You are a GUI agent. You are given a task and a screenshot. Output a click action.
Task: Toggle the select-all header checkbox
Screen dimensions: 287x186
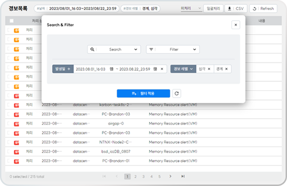(x=12, y=21)
